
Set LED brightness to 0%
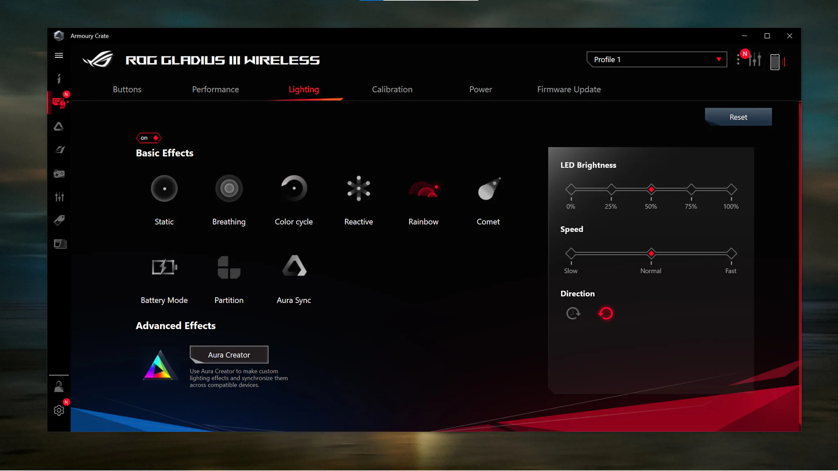tap(571, 189)
